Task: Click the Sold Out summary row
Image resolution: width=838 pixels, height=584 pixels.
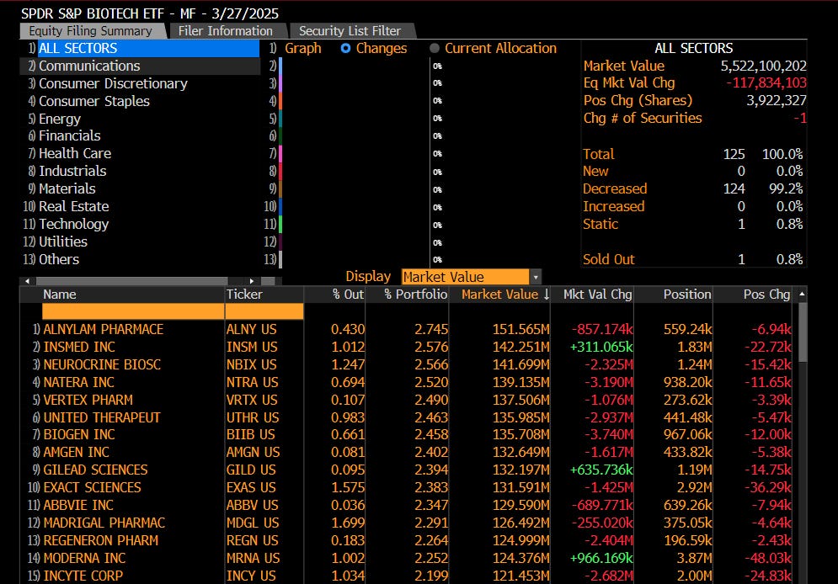Action: click(693, 259)
